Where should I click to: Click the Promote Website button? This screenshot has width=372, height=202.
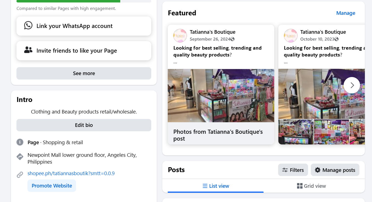pos(52,186)
